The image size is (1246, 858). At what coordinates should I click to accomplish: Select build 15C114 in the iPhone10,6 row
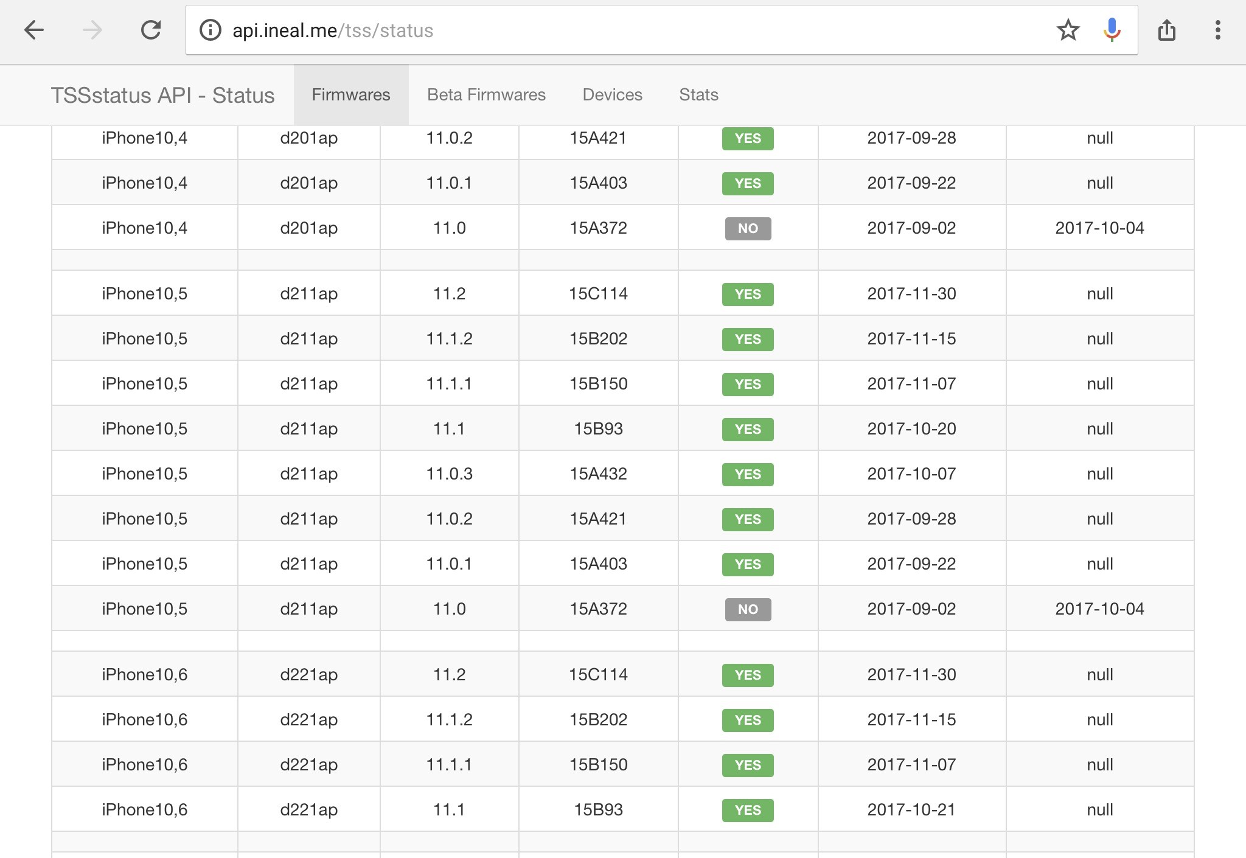coord(598,675)
